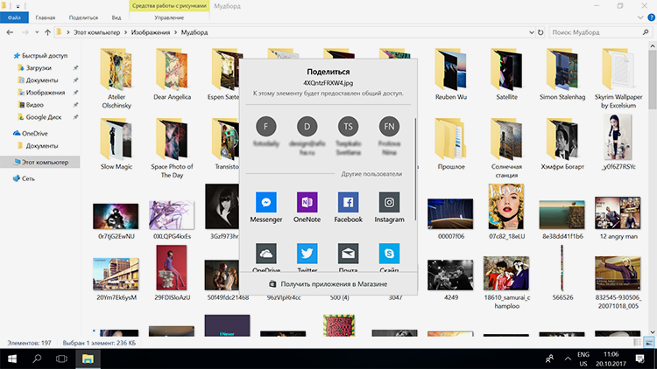
Task: Select OneDrive in navigation pane
Action: 35,134
